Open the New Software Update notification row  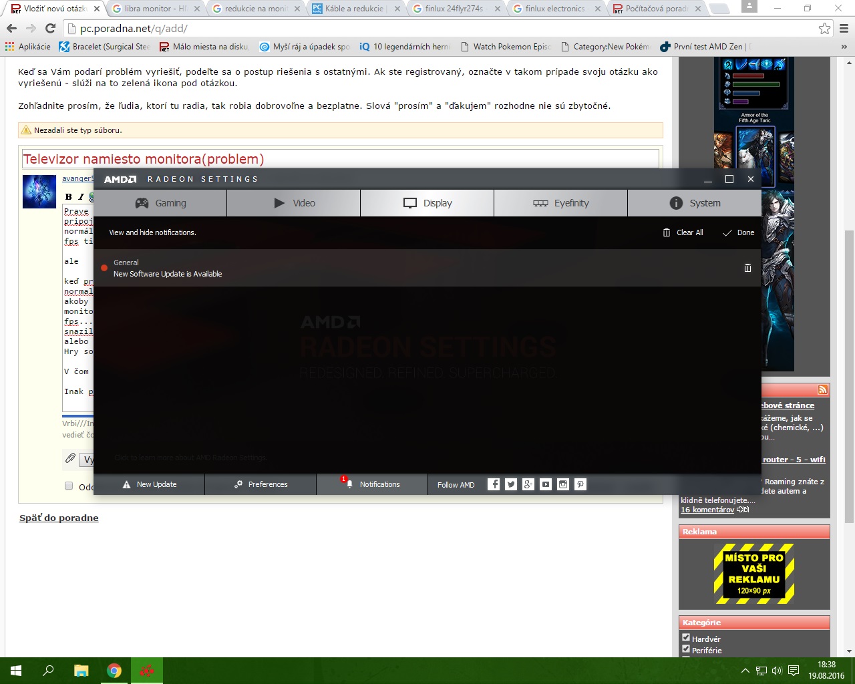(x=427, y=268)
